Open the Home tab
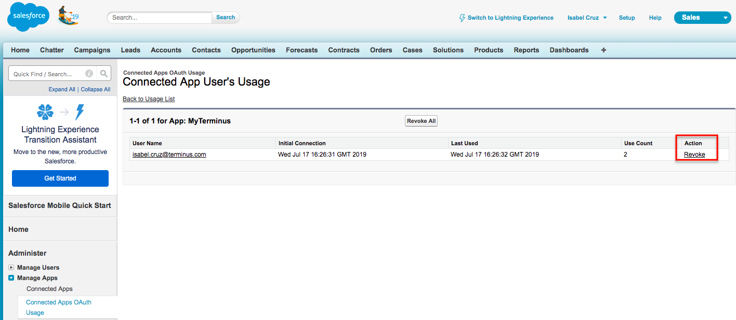736x320 pixels. pos(20,50)
